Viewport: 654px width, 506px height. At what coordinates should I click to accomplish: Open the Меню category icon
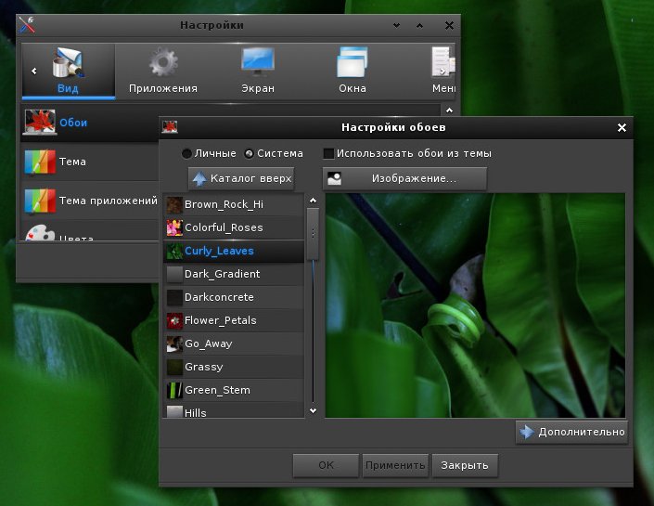click(x=442, y=62)
